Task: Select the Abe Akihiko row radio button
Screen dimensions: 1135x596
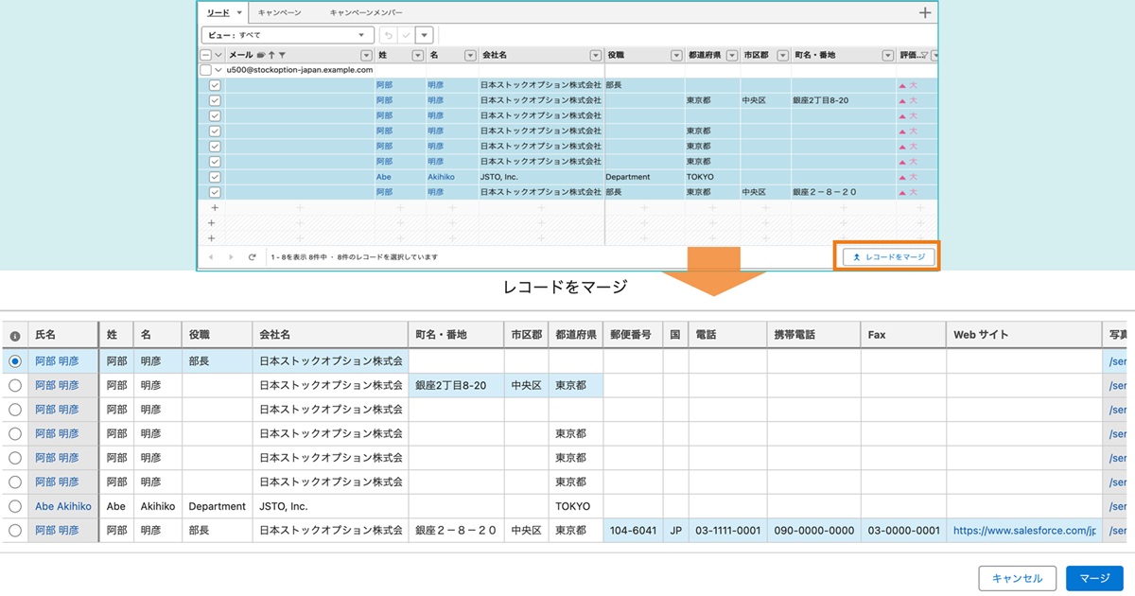Action: 14,506
